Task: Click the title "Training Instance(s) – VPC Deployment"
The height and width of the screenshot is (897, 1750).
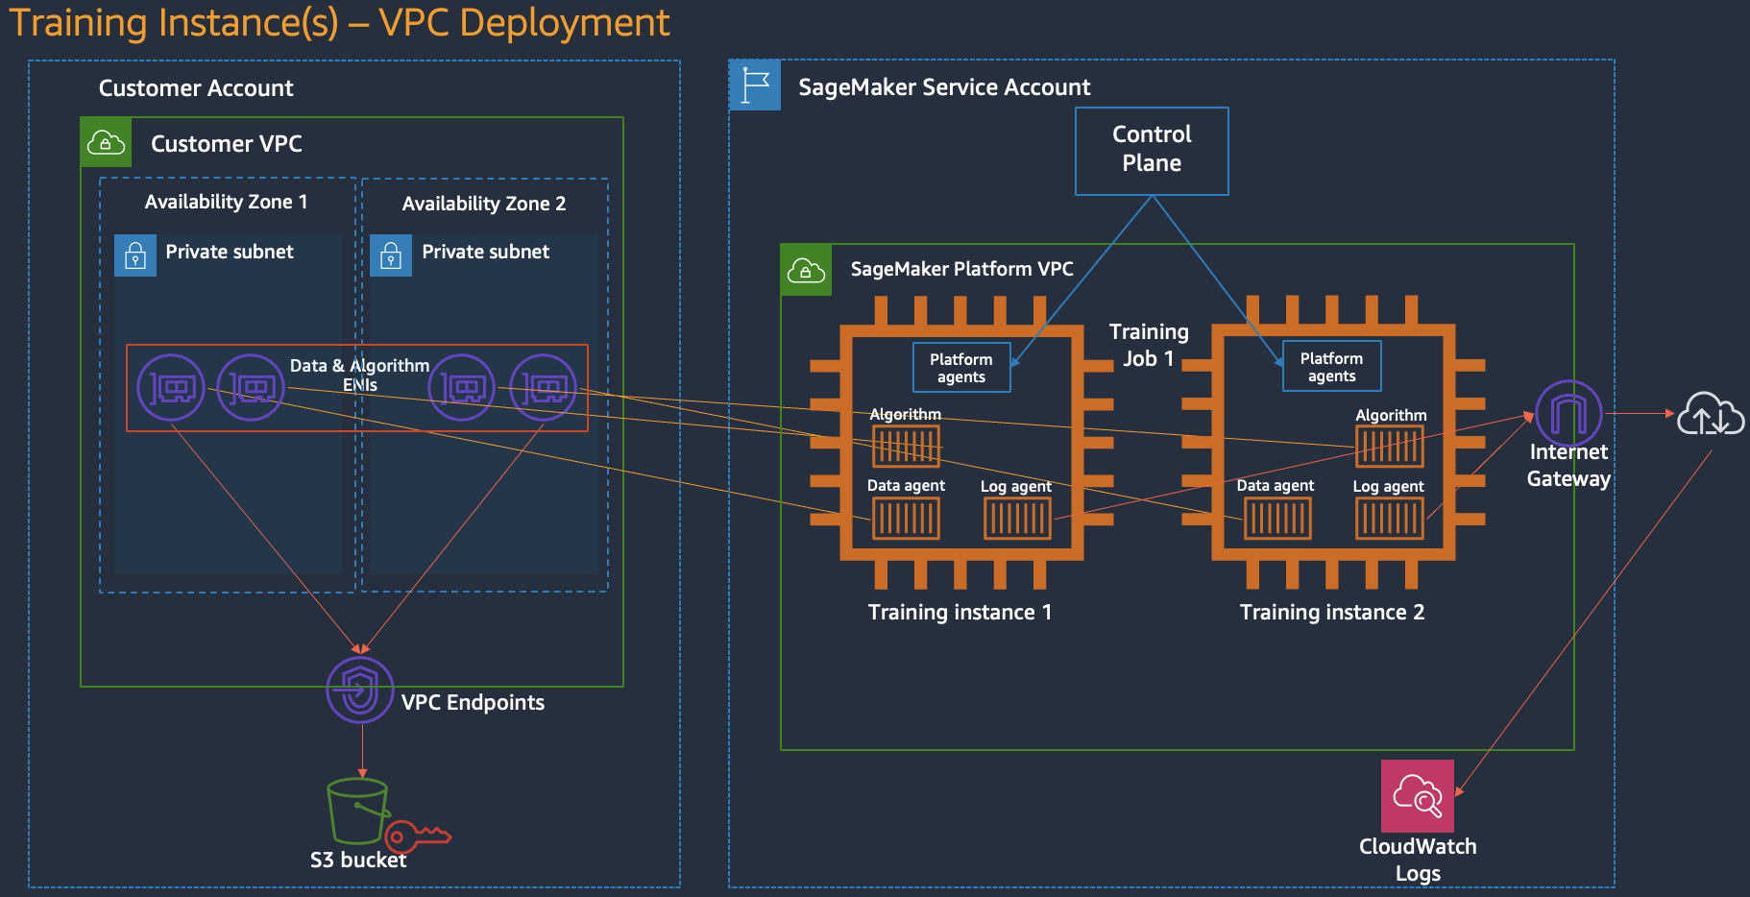Action: click(339, 22)
